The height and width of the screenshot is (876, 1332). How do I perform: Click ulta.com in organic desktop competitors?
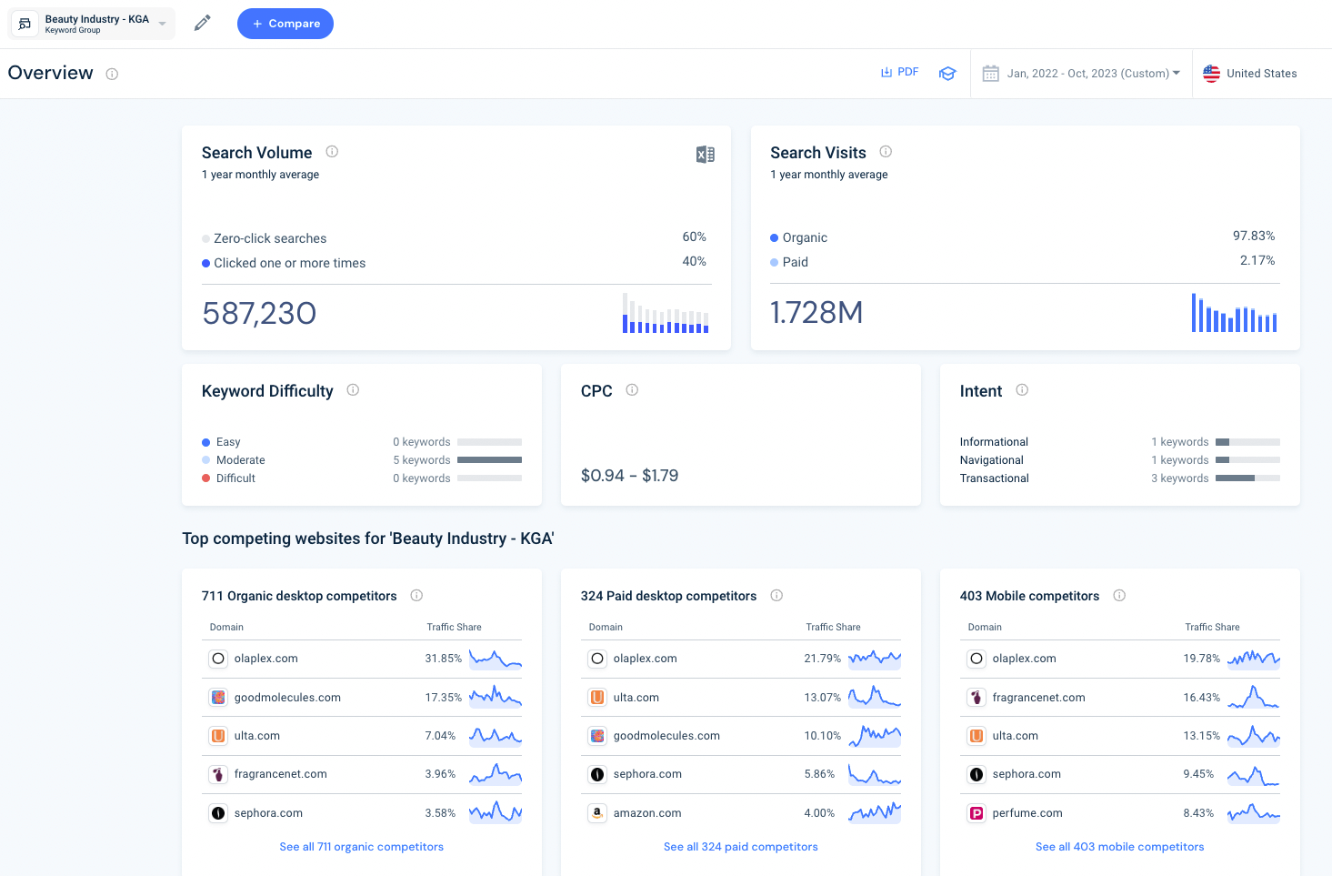click(257, 736)
